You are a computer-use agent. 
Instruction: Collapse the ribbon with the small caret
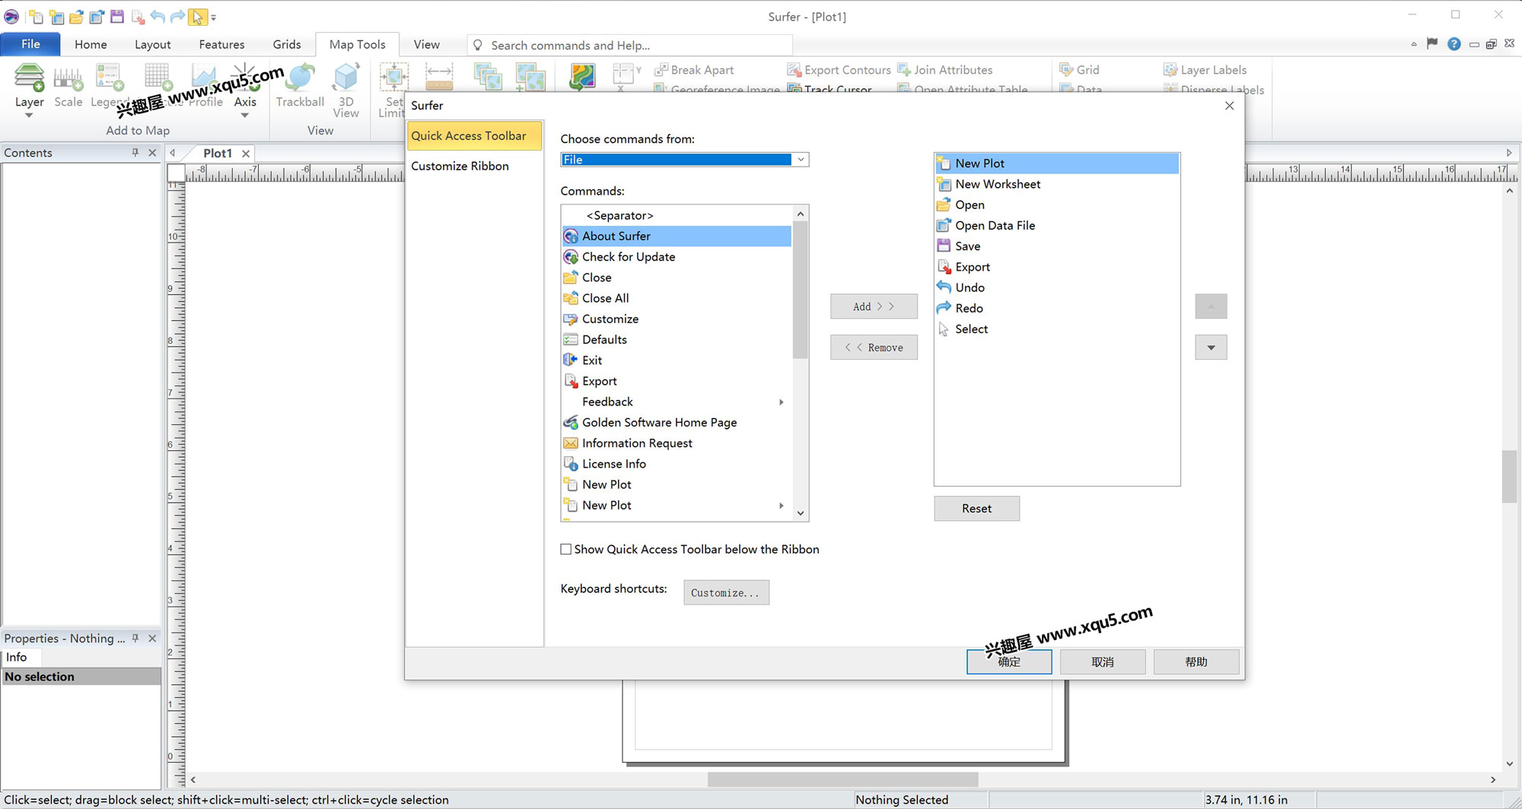[x=1414, y=44]
